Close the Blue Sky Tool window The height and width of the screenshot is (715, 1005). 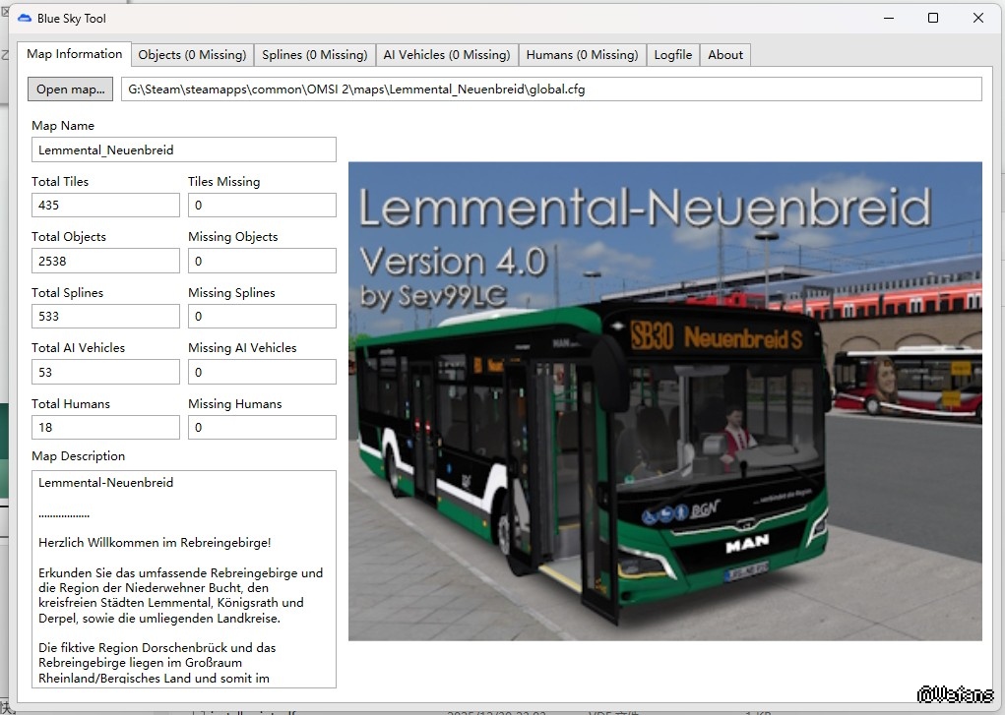pyautogui.click(x=978, y=18)
